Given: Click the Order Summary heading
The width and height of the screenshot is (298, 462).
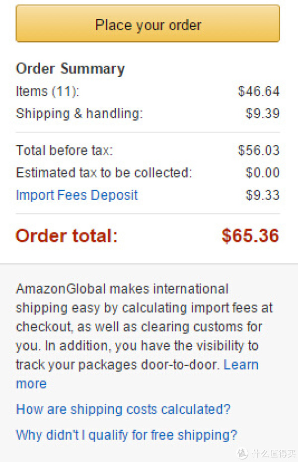Looking at the screenshot, I should 71,69.
